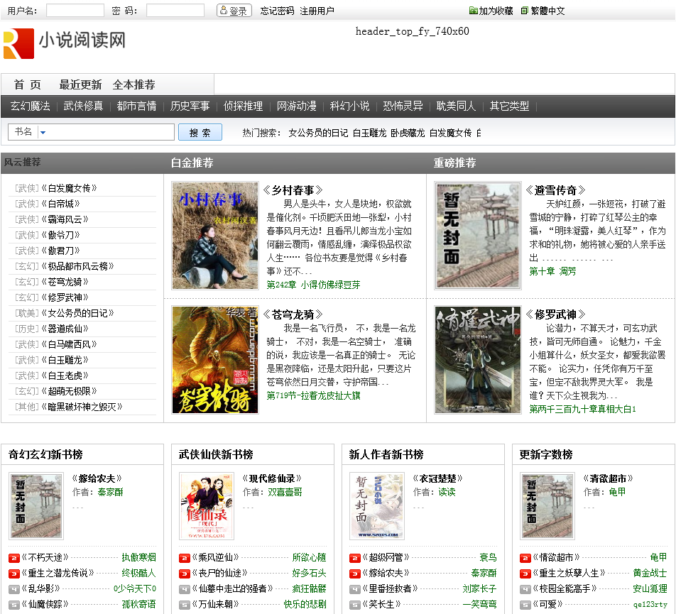Select 耽美同人 category
The height and width of the screenshot is (614, 676).
(456, 106)
